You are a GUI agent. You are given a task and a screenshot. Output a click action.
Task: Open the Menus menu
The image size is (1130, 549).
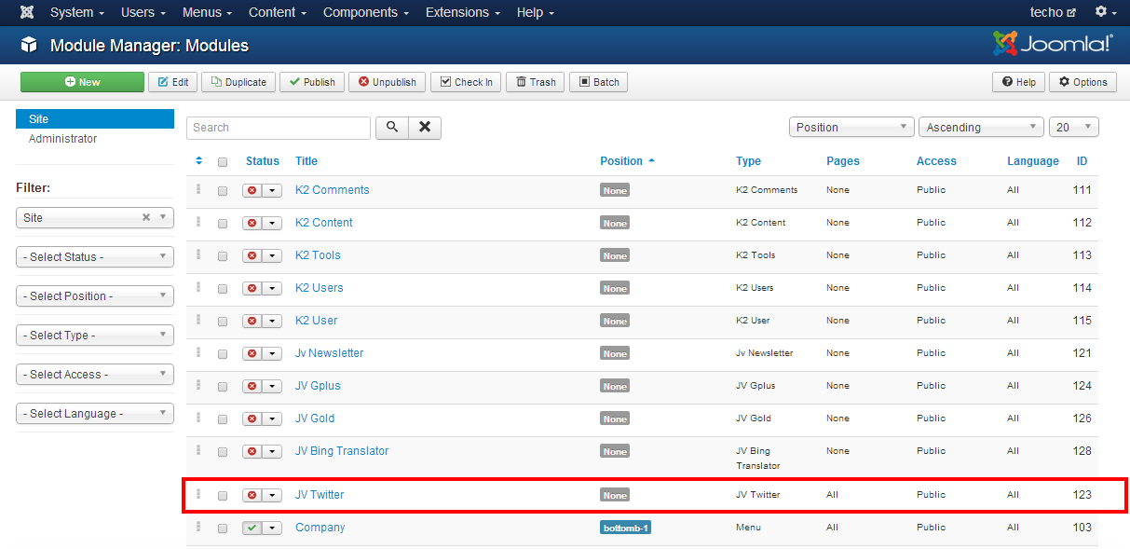pyautogui.click(x=208, y=12)
